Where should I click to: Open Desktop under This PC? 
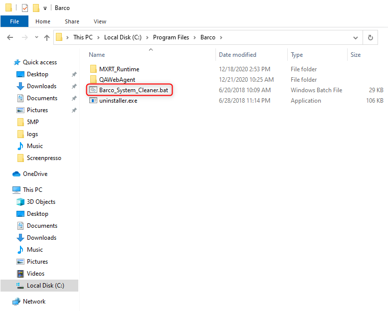(37, 214)
